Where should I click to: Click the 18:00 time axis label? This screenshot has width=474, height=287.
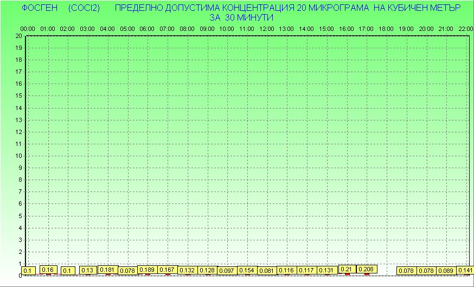(x=386, y=29)
